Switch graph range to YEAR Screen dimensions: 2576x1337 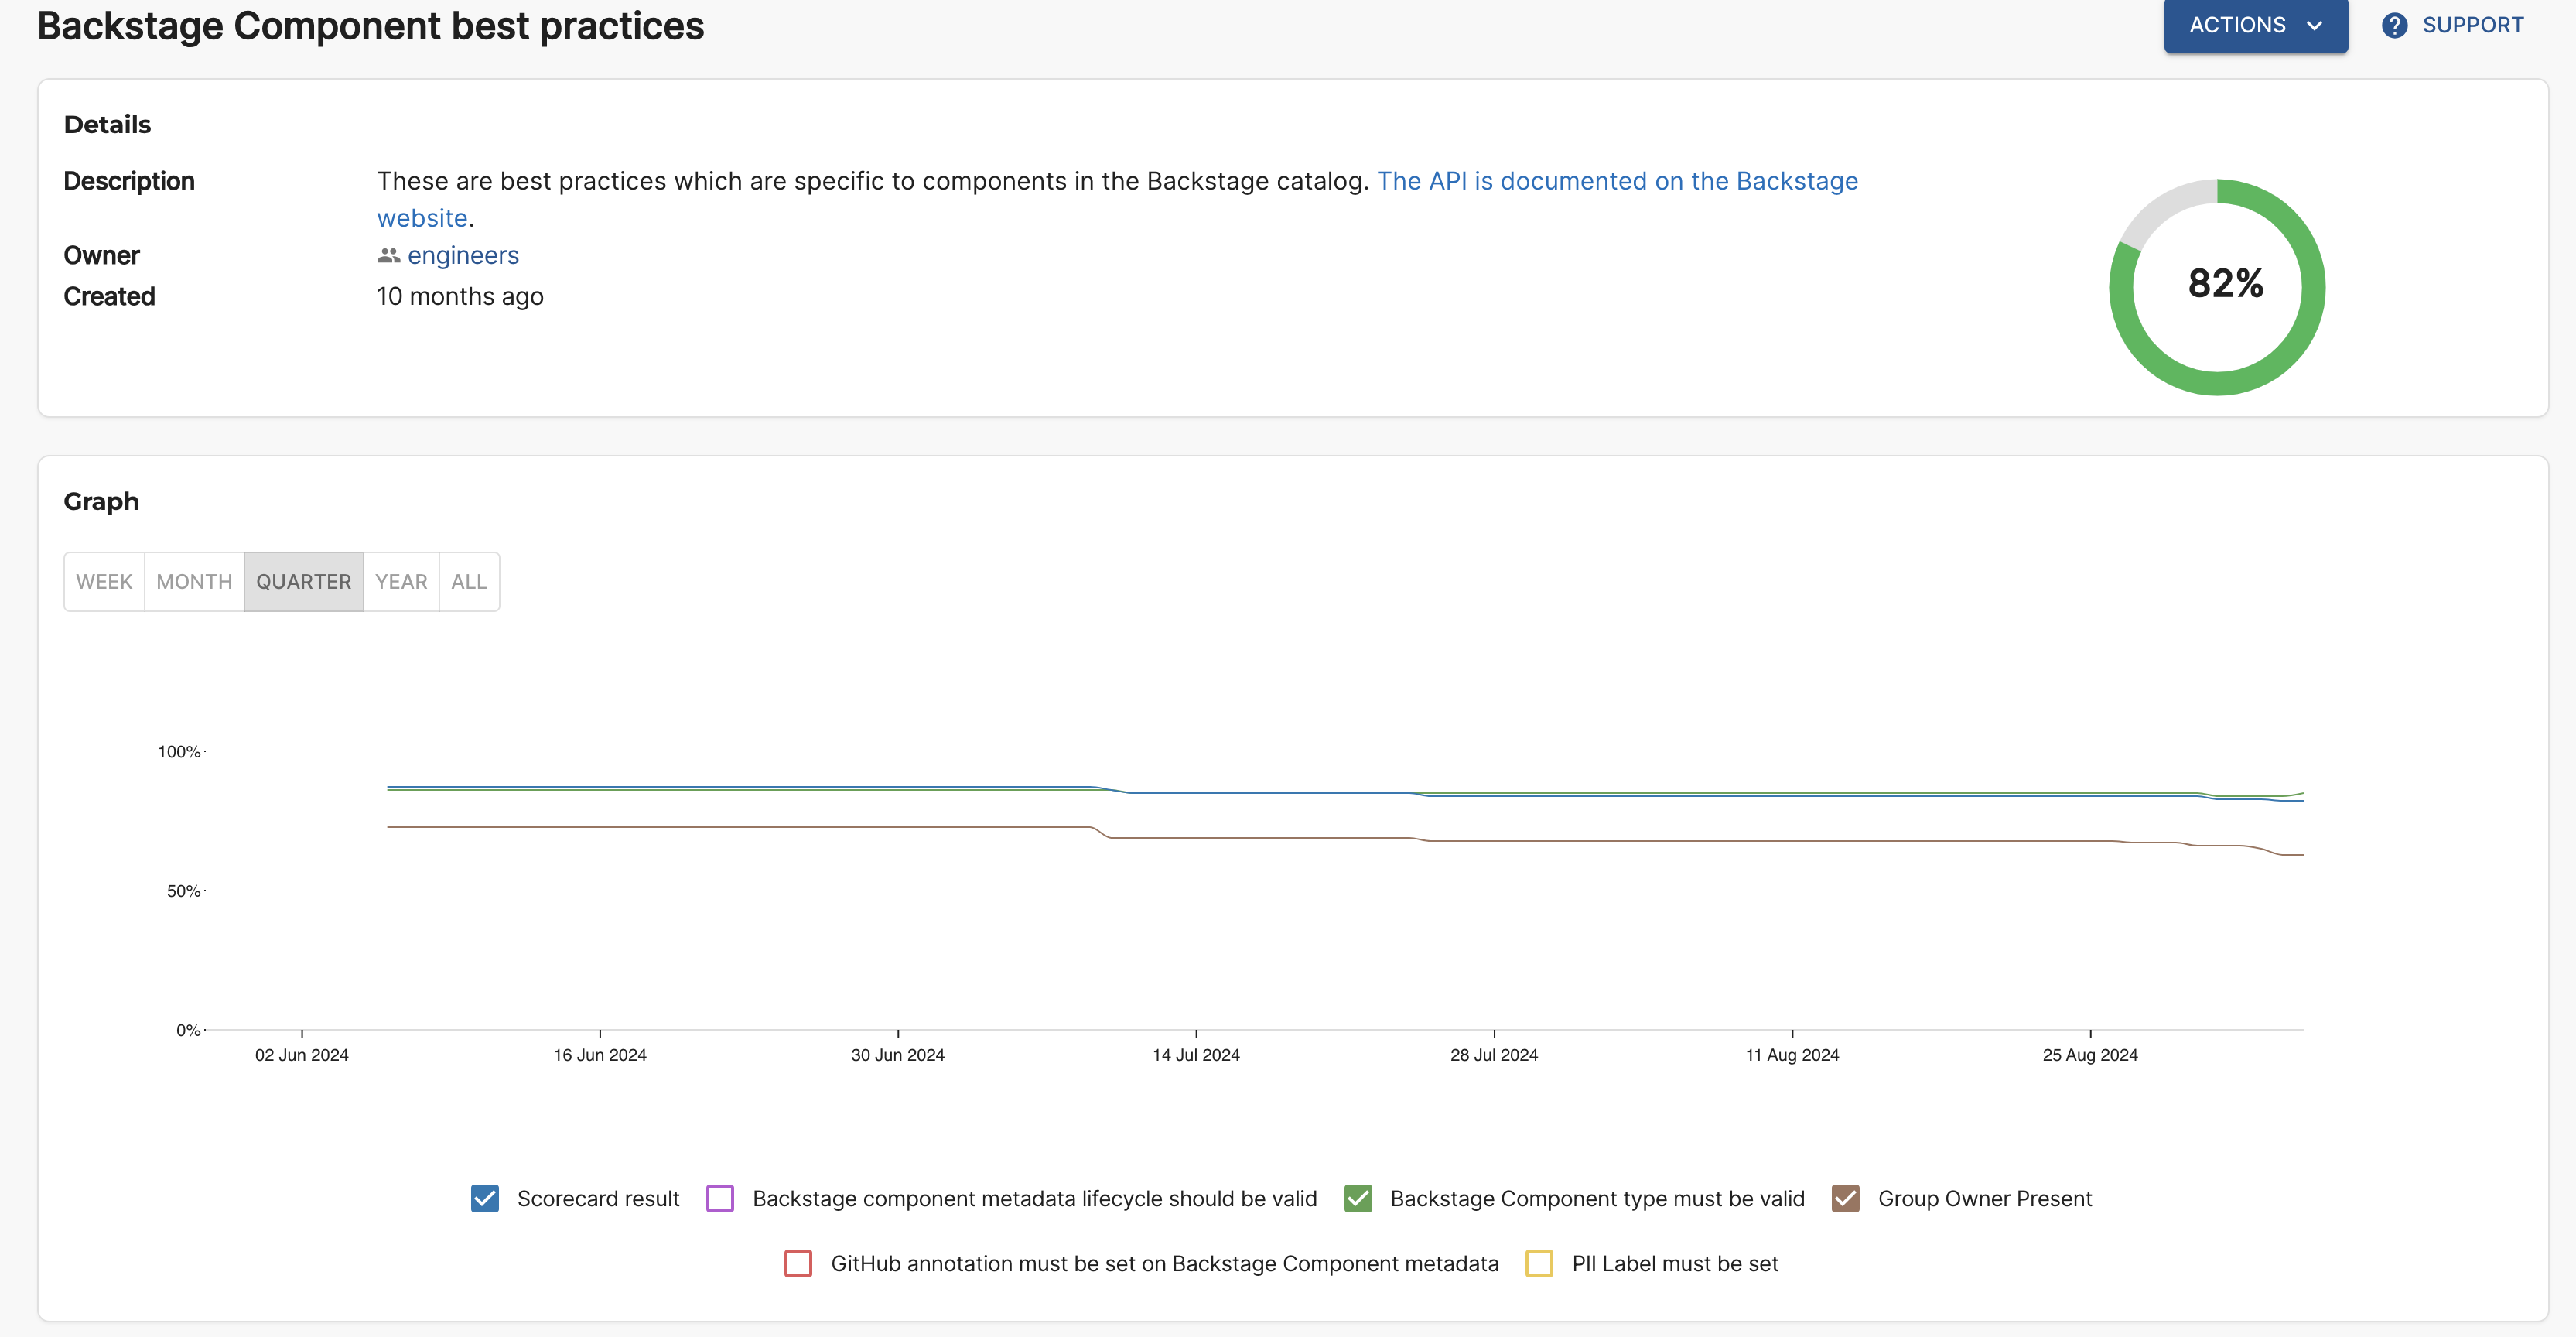(401, 581)
